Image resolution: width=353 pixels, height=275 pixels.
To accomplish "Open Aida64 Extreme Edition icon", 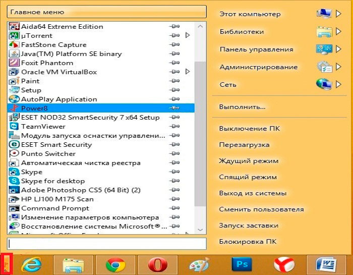I will [x=14, y=27].
